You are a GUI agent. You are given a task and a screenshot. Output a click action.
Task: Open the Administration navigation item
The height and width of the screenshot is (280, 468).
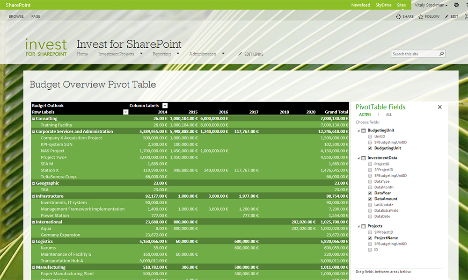pos(203,54)
